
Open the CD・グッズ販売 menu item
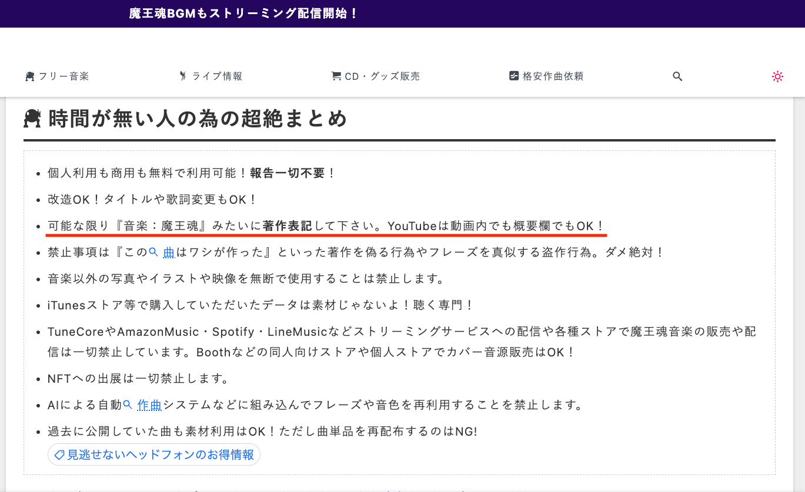(376, 76)
